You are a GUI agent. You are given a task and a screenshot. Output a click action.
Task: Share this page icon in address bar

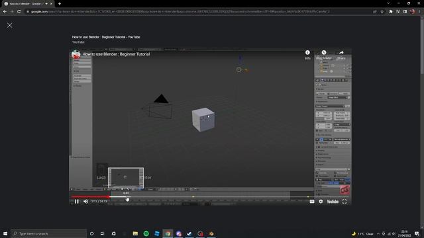coord(375,12)
